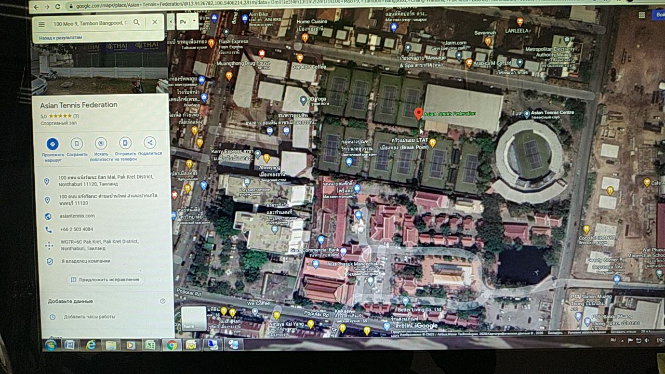The height and width of the screenshot is (374, 665).
Task: Click Kerry Express marker
Action: (258, 154)
